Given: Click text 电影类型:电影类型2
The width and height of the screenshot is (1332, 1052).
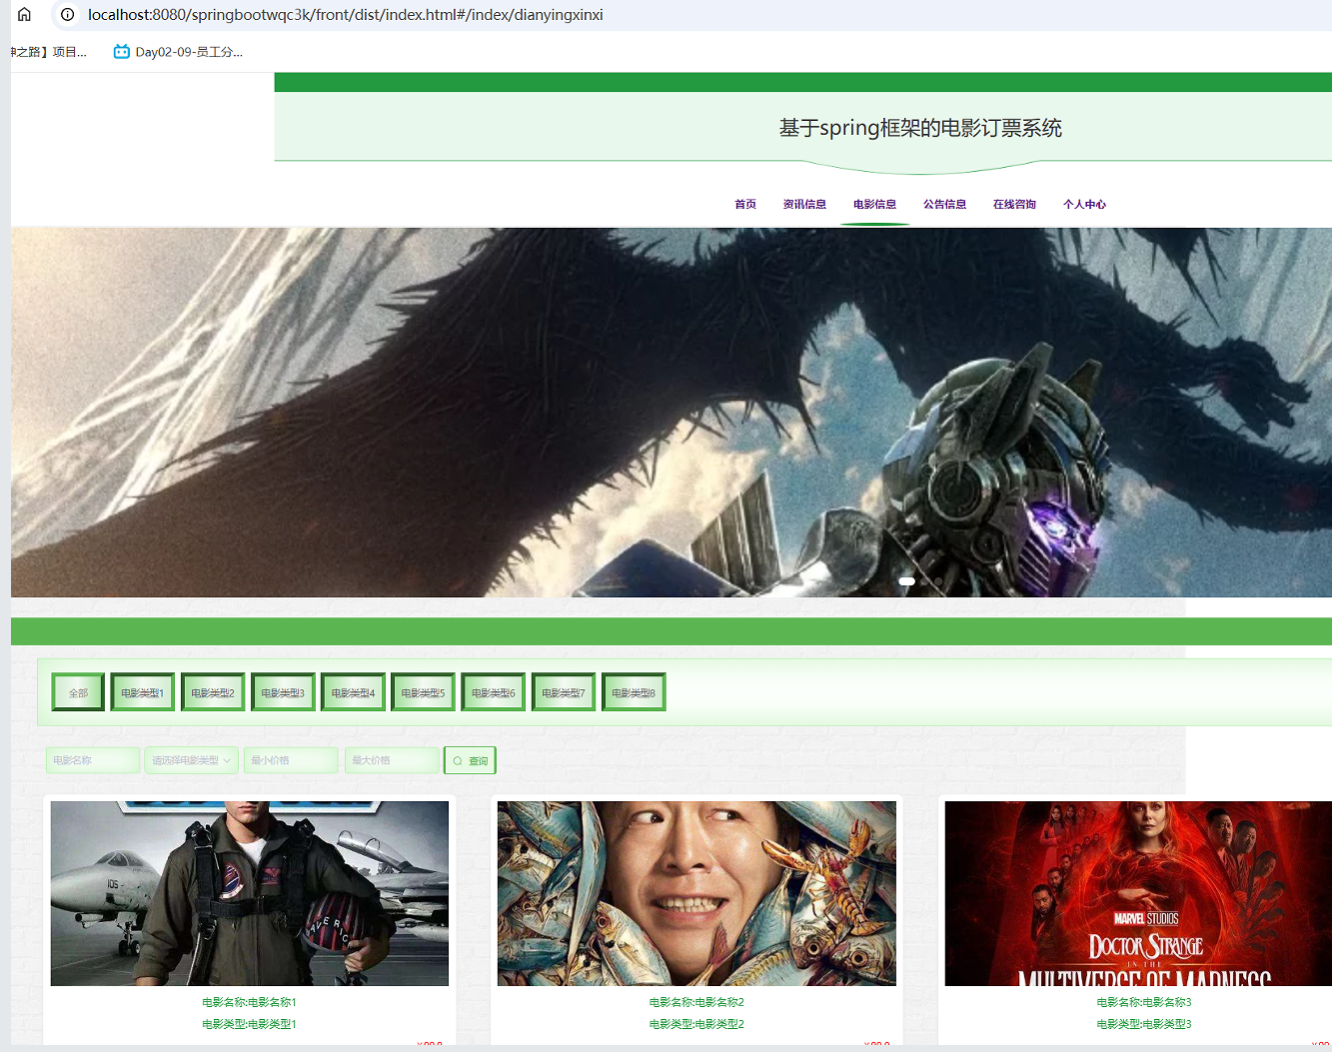Looking at the screenshot, I should (x=696, y=1024).
